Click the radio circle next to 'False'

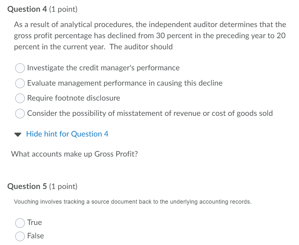[20, 236]
